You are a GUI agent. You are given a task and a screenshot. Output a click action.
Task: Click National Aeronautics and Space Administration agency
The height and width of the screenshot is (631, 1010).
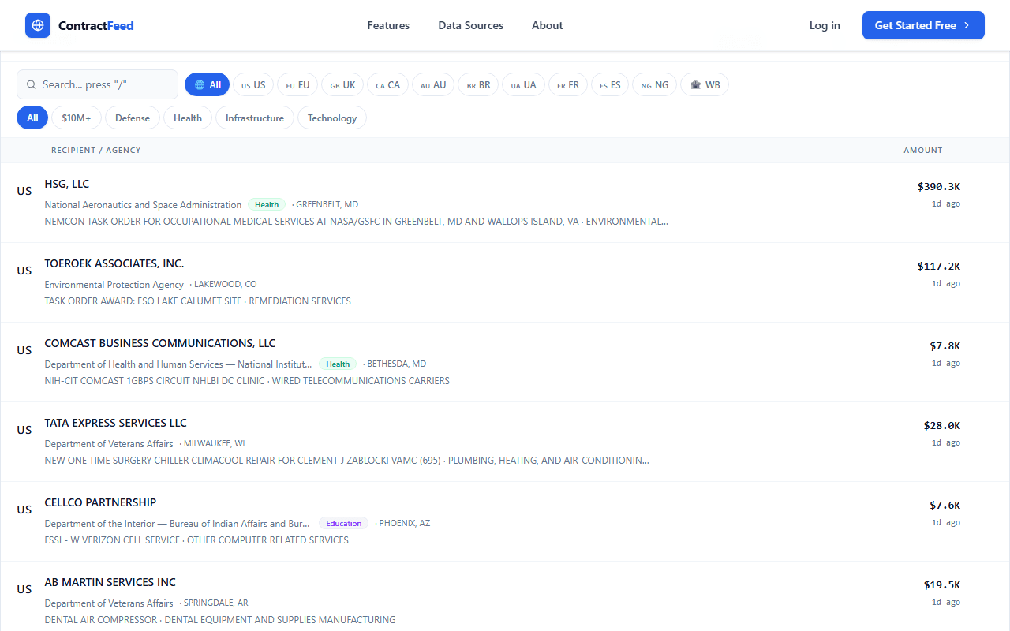[143, 205]
